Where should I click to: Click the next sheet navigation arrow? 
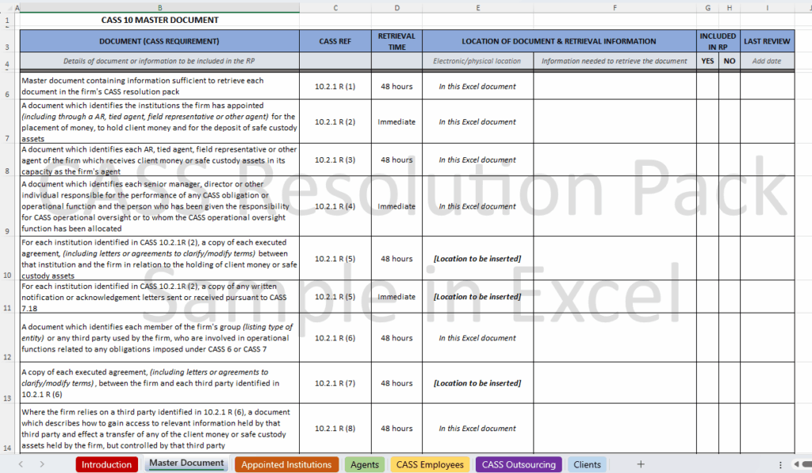pyautogui.click(x=42, y=464)
